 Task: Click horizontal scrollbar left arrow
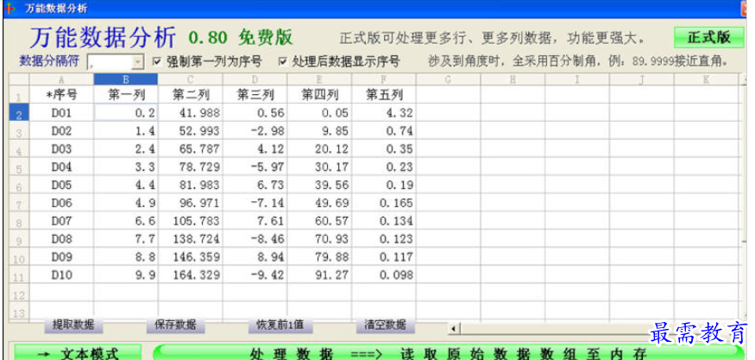click(453, 329)
